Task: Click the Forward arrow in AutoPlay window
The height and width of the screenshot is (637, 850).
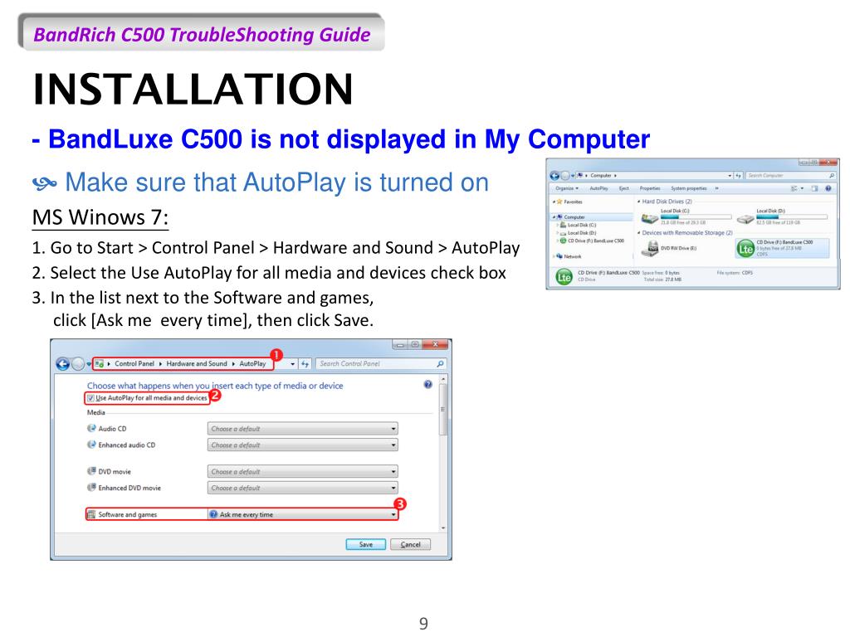Action: [78, 364]
